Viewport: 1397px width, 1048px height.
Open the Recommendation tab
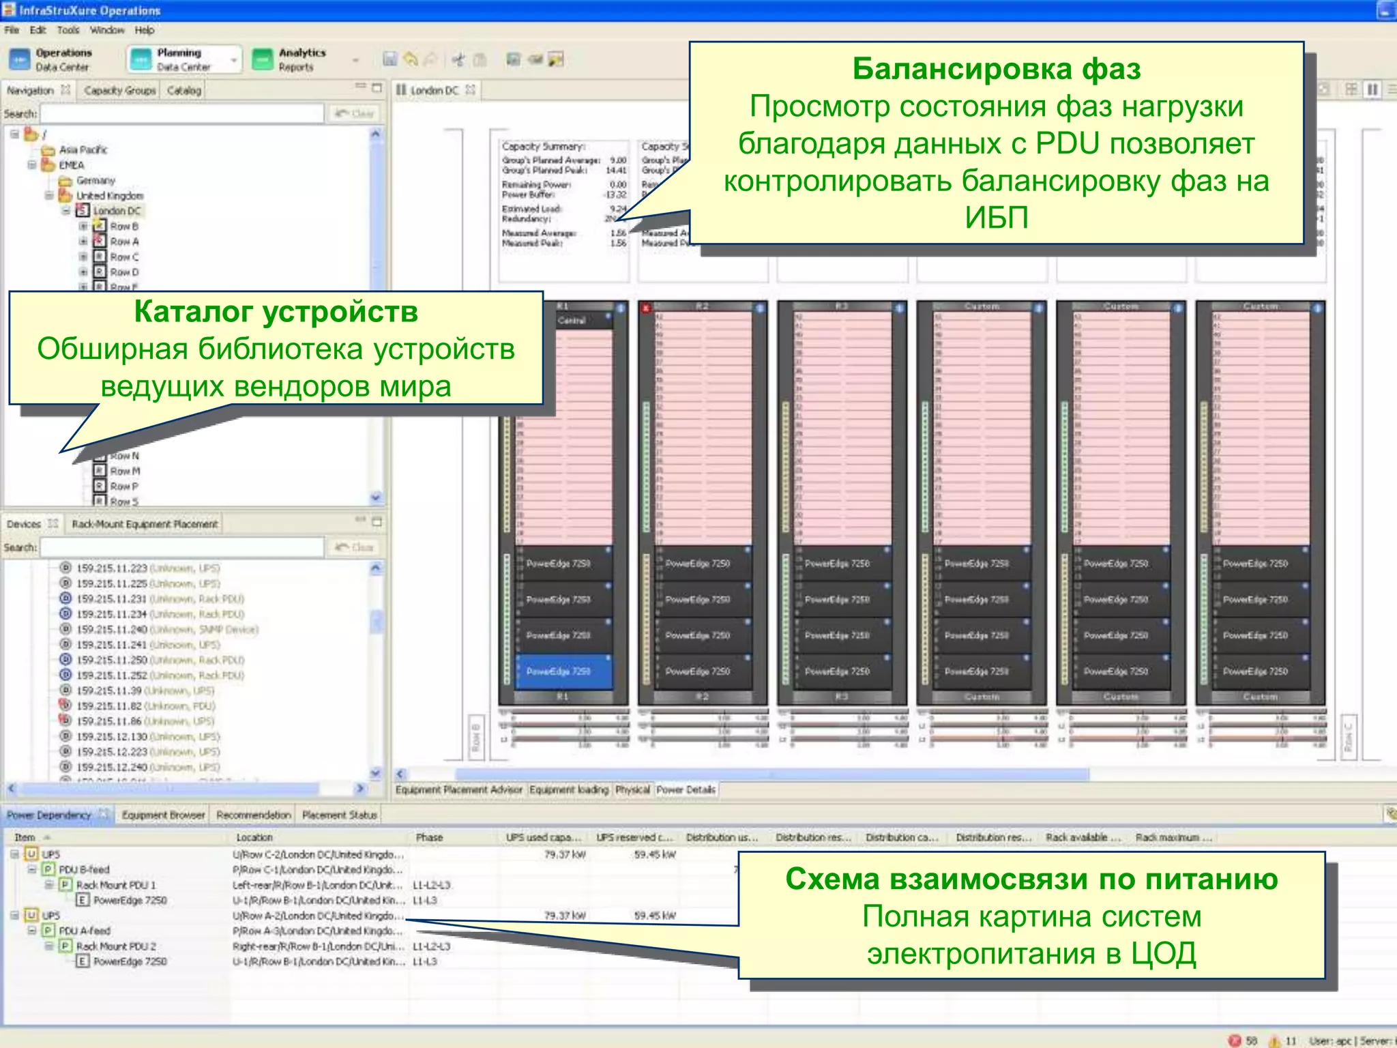click(x=253, y=815)
